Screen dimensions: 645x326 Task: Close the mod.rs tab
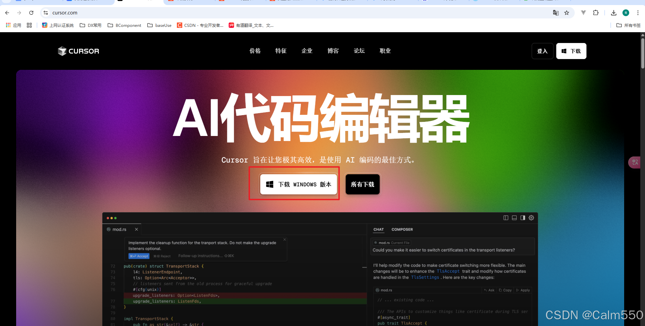(137, 229)
